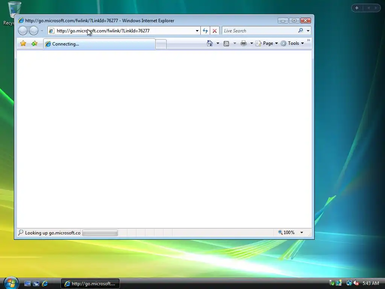Expand the Print options dropdown arrow
This screenshot has height=289, width=385.
click(x=252, y=44)
